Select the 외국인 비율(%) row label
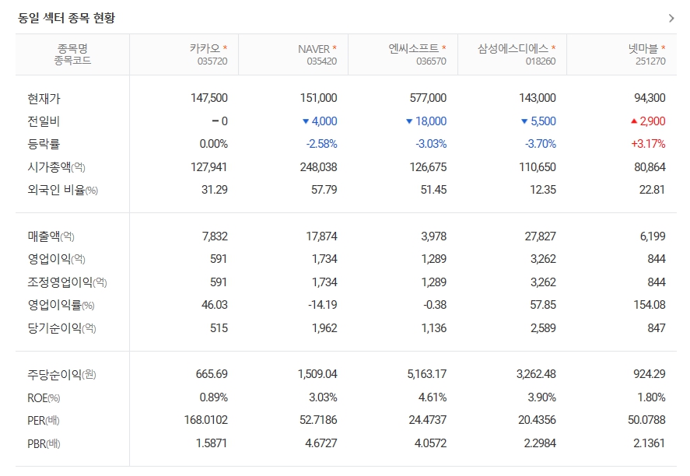690x476 pixels. pos(62,190)
